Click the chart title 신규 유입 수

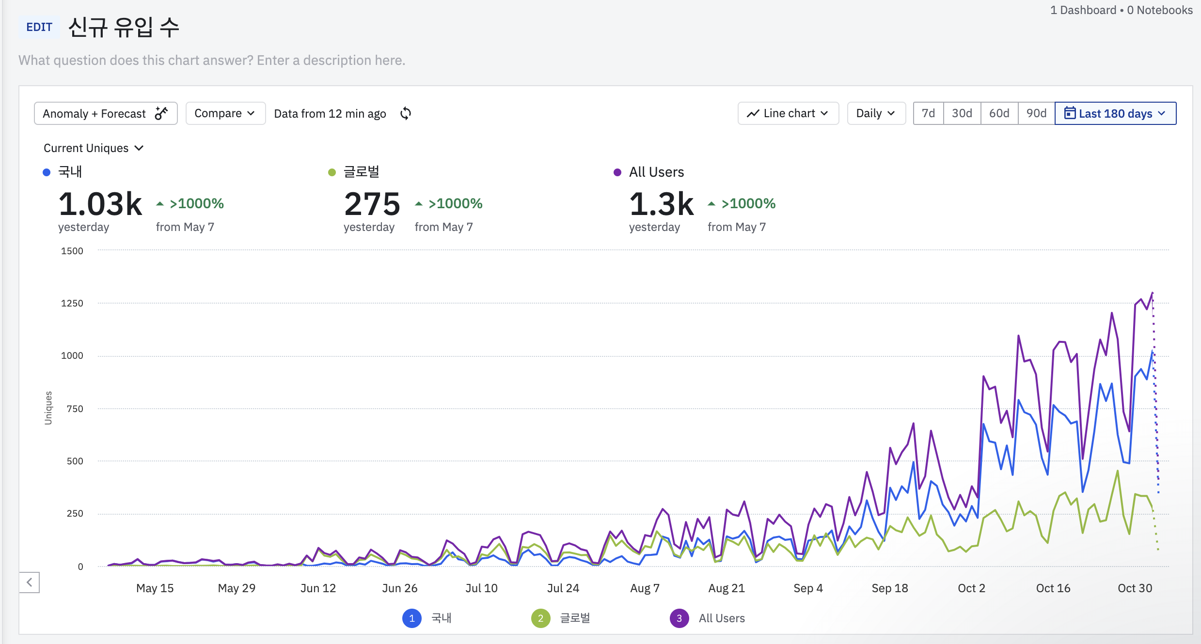point(124,27)
